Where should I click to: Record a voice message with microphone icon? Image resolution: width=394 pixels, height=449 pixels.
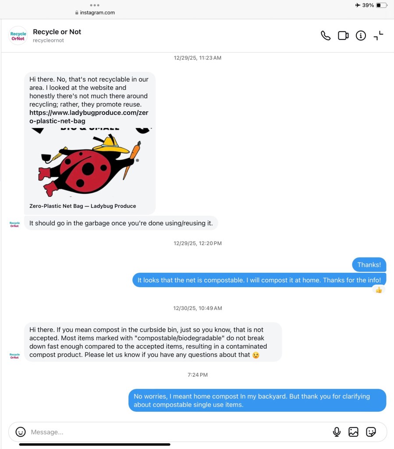tap(337, 432)
